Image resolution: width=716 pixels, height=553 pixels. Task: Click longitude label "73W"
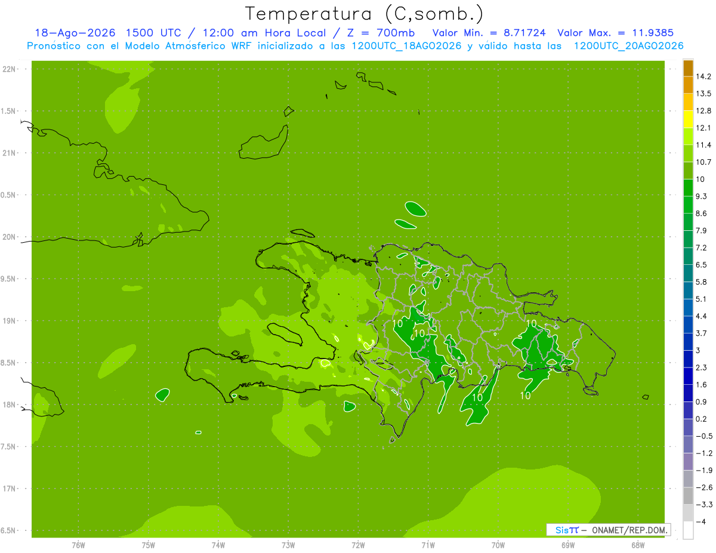[288, 545]
